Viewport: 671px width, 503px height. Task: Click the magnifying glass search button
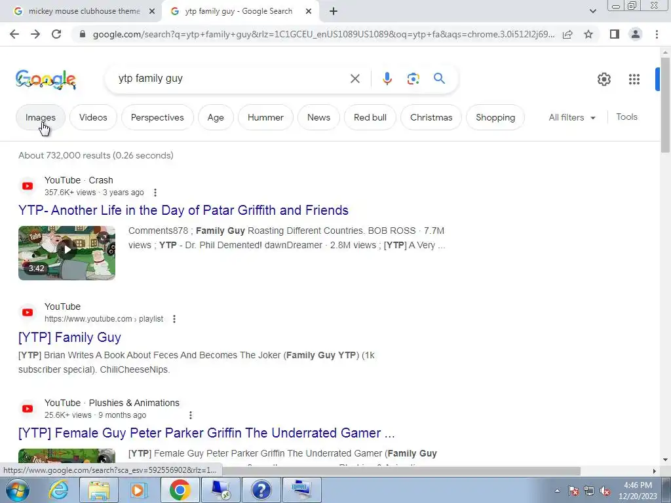439,79
